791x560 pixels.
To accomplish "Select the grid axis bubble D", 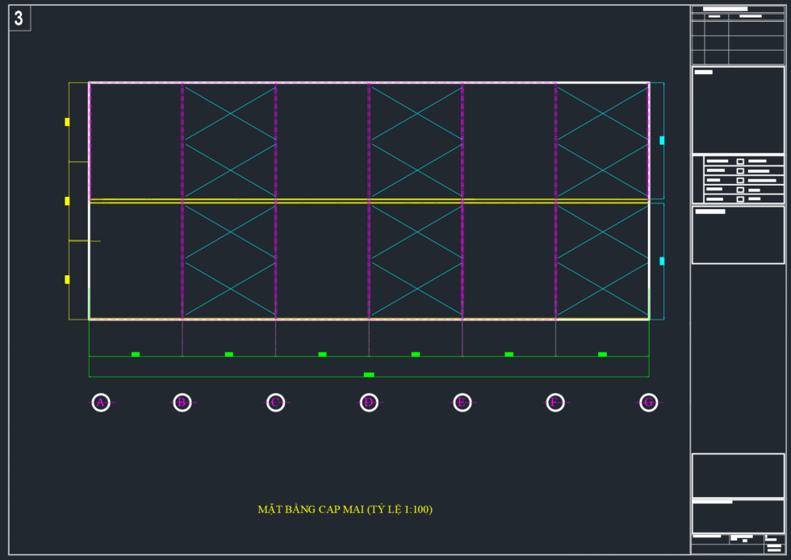I will click(369, 402).
